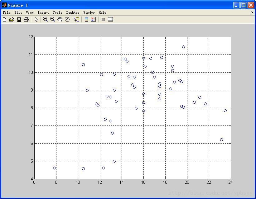Maximize the Figure 1 window
This screenshot has width=256, height=199.
click(244, 5)
